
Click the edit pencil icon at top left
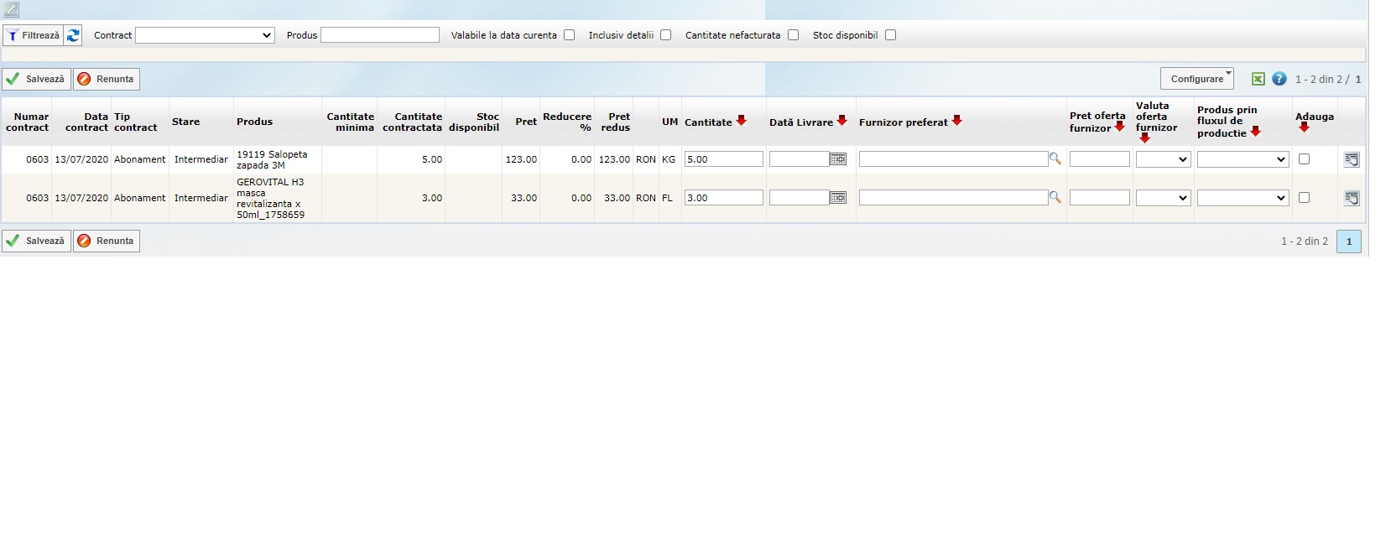point(11,10)
